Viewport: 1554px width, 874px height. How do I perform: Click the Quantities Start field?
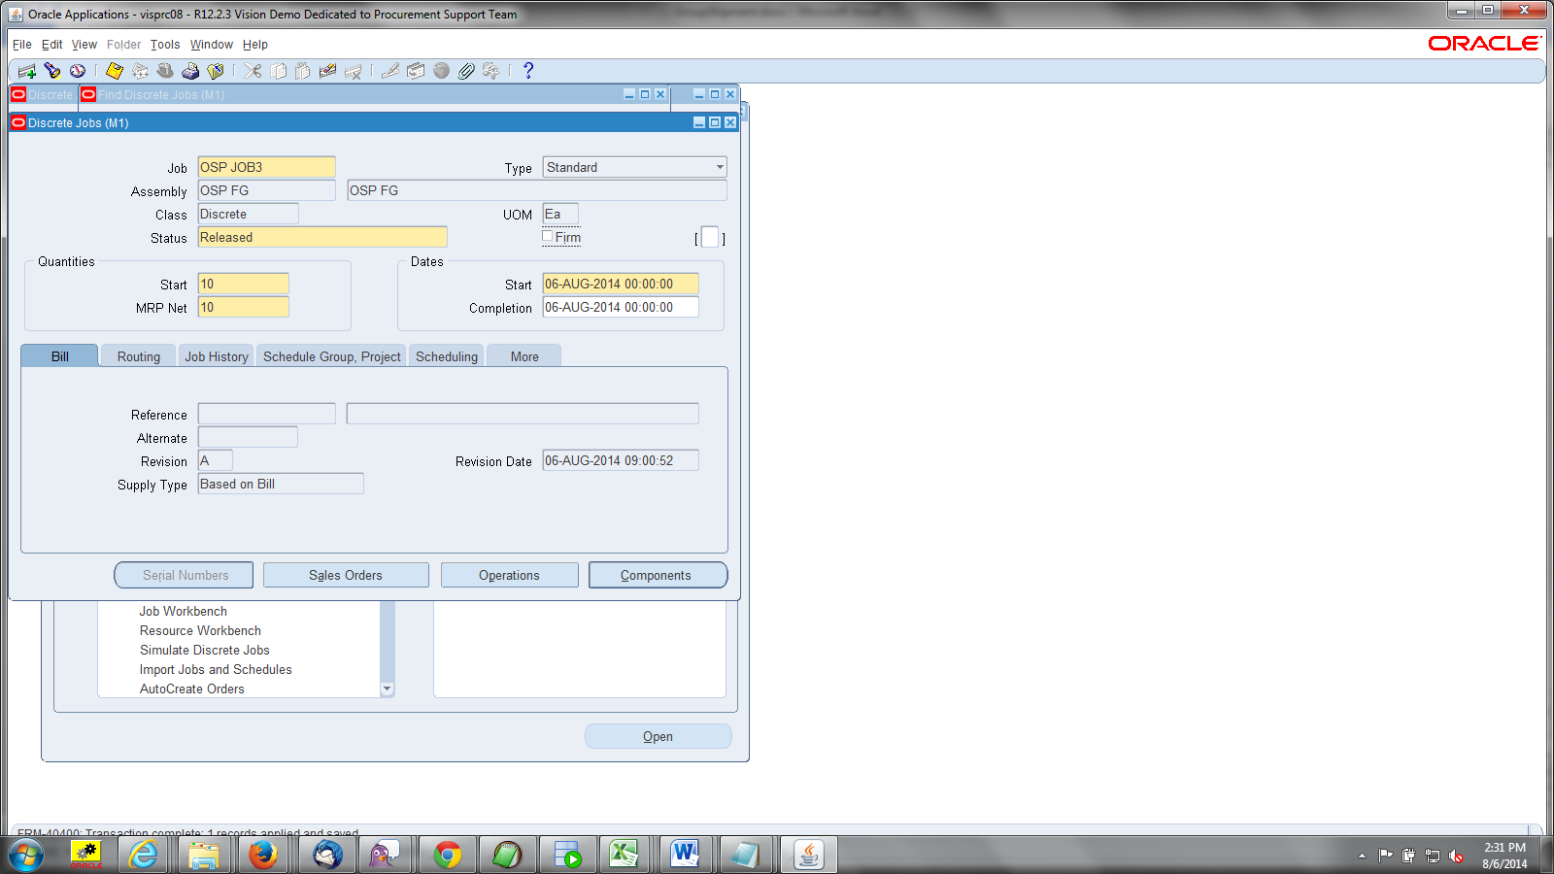[244, 284]
